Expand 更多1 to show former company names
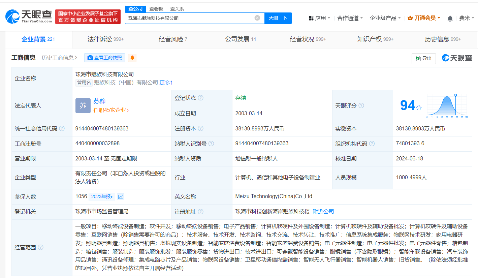Viewport: 478px width, 278px height. pos(166,82)
